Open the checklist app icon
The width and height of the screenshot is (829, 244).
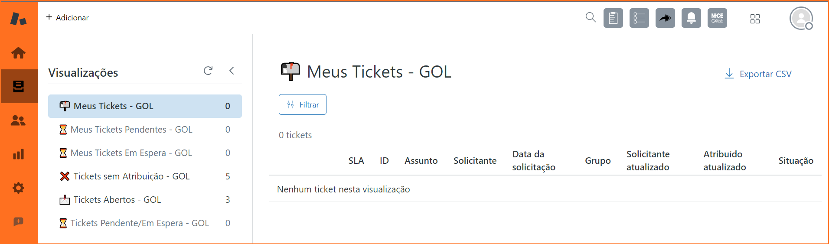(639, 18)
